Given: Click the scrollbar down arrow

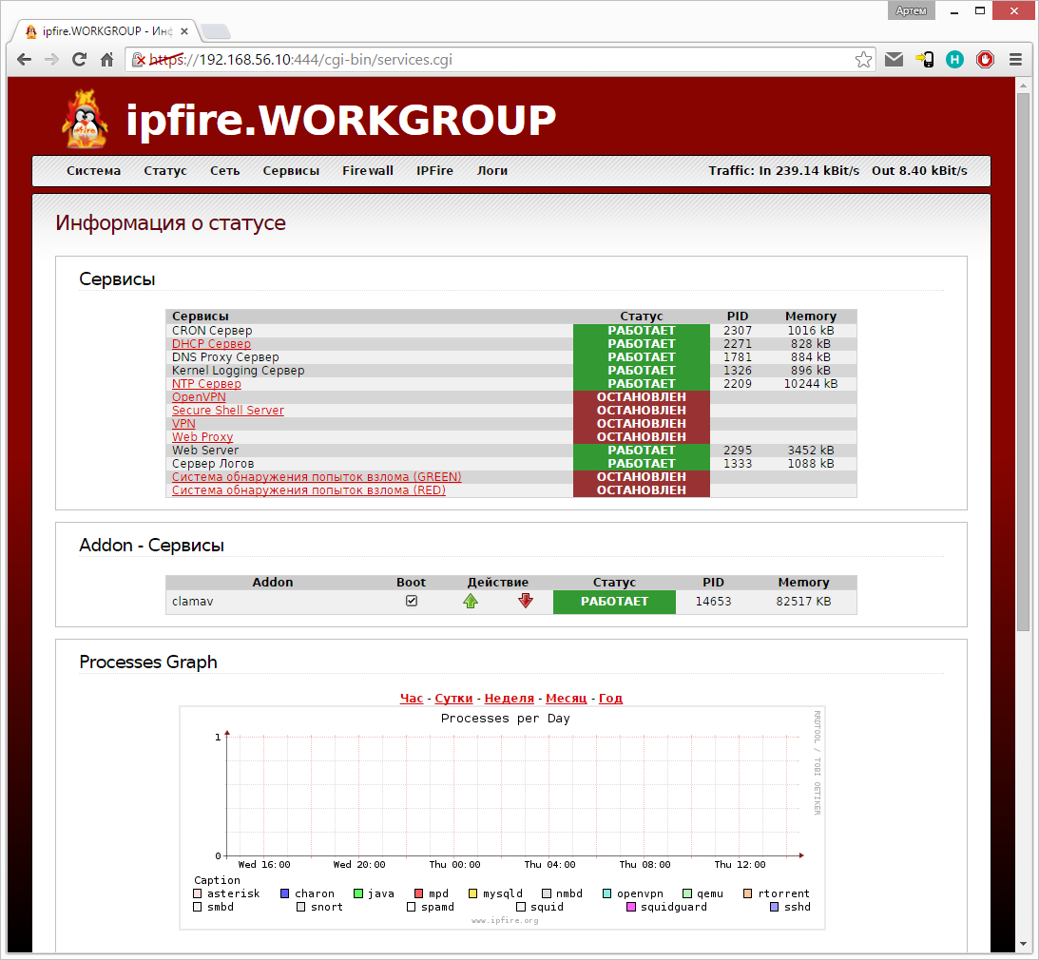Looking at the screenshot, I should (1023, 944).
